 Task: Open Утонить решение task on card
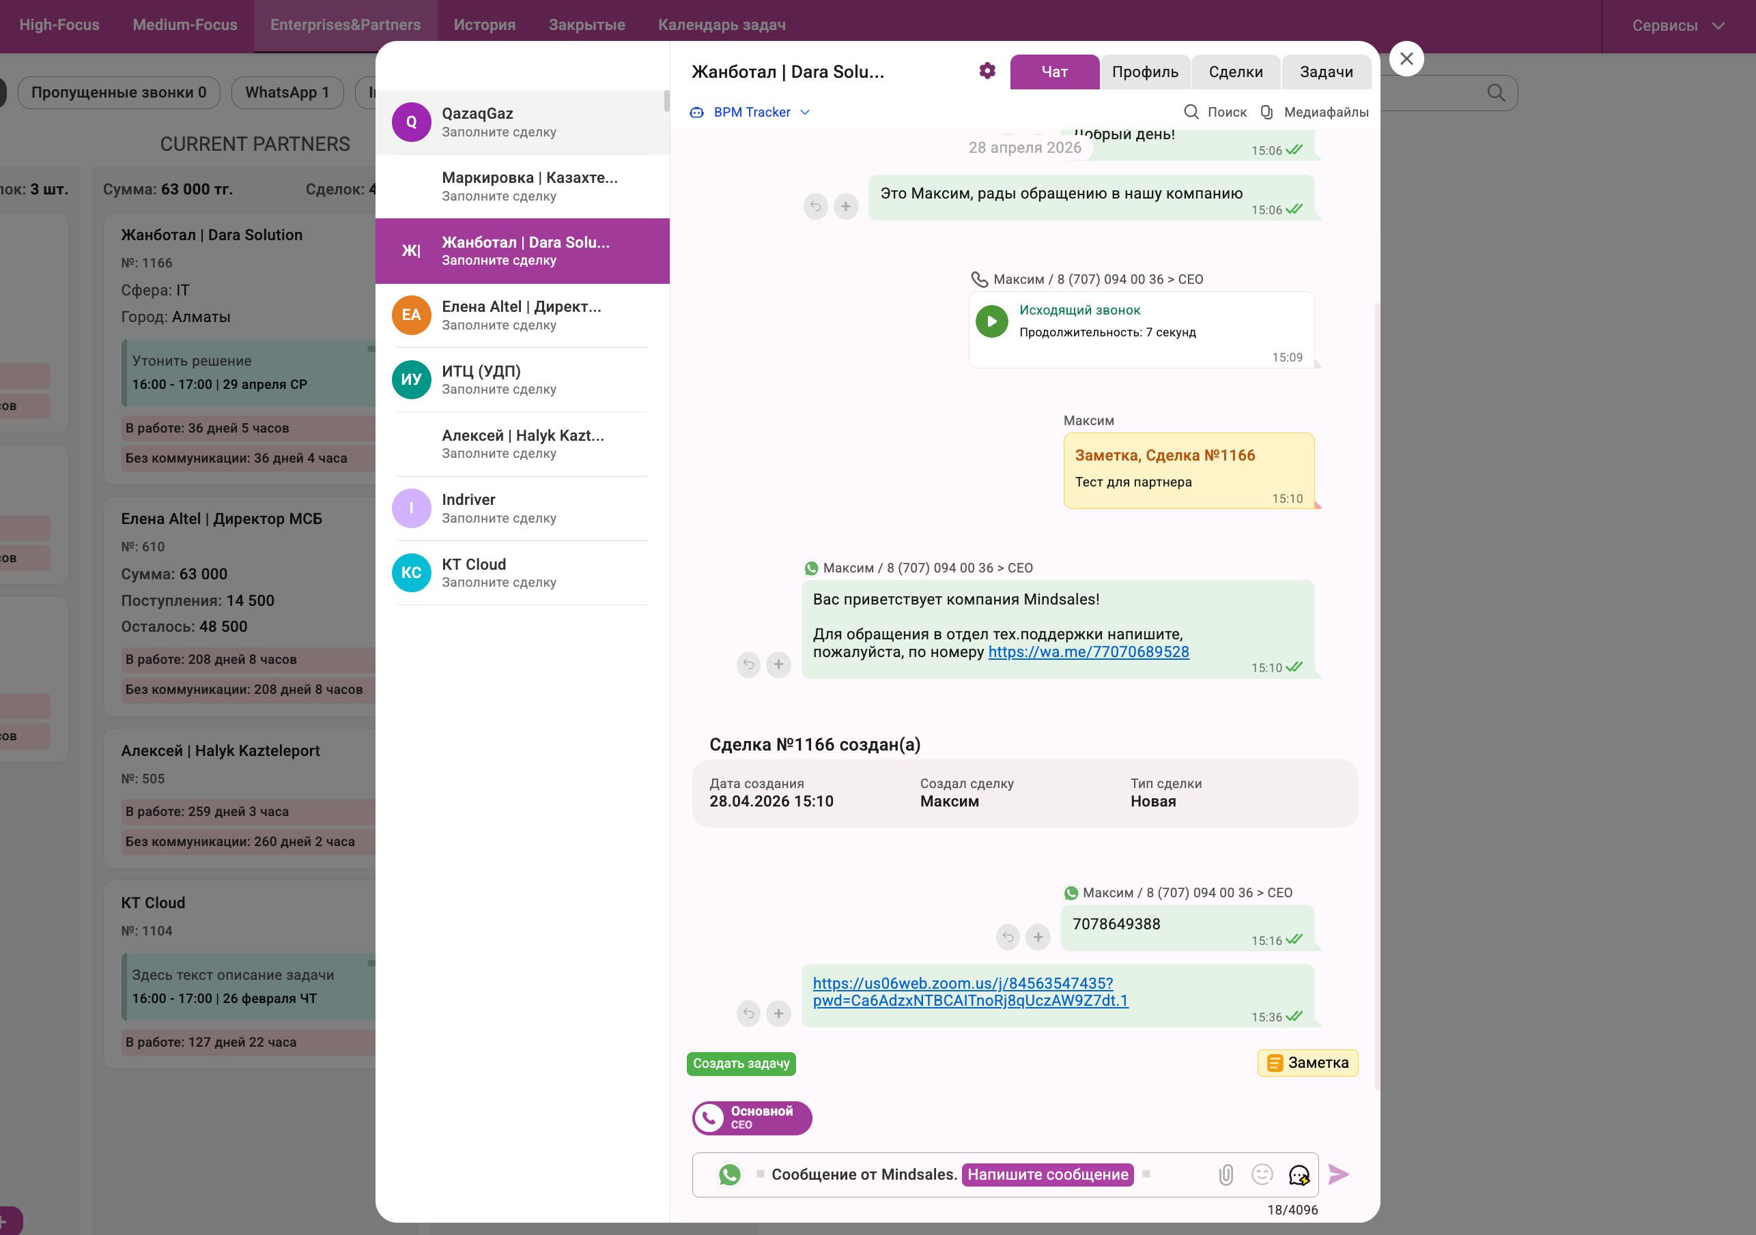pos(249,373)
